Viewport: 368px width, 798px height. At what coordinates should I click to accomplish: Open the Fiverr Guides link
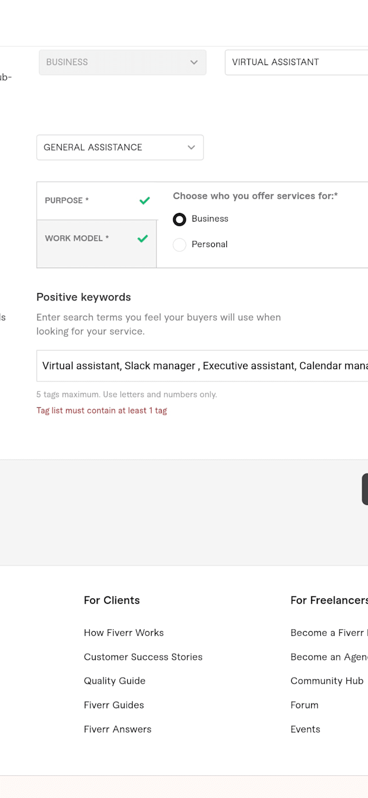click(x=114, y=705)
